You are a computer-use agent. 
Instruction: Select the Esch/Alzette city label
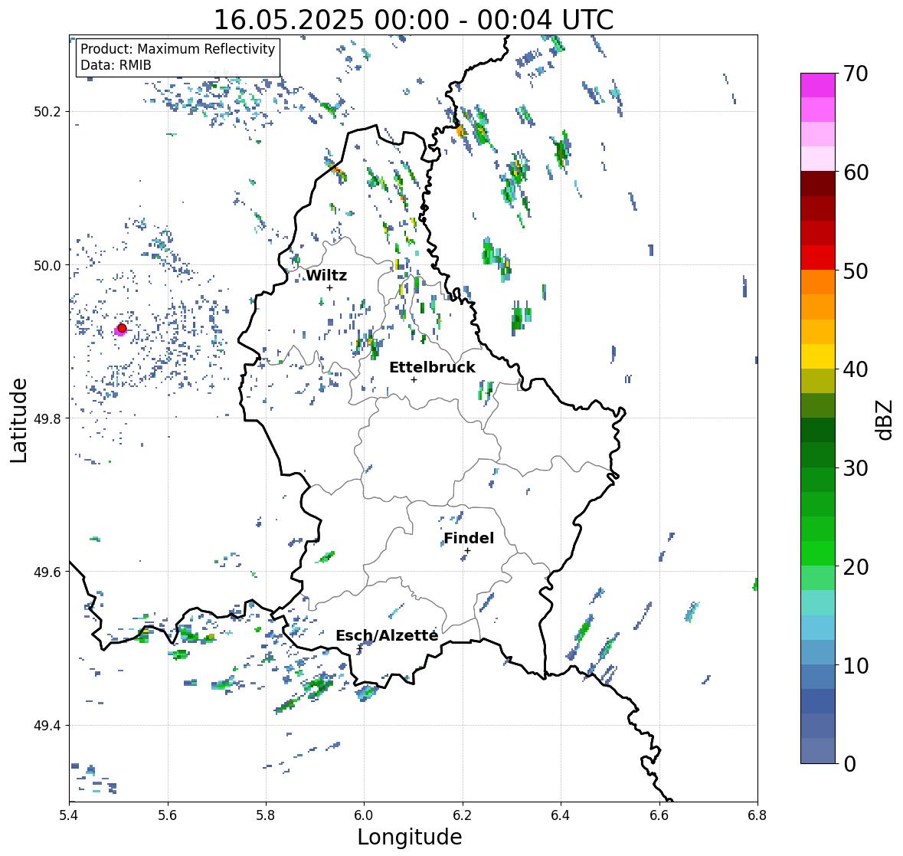click(387, 635)
